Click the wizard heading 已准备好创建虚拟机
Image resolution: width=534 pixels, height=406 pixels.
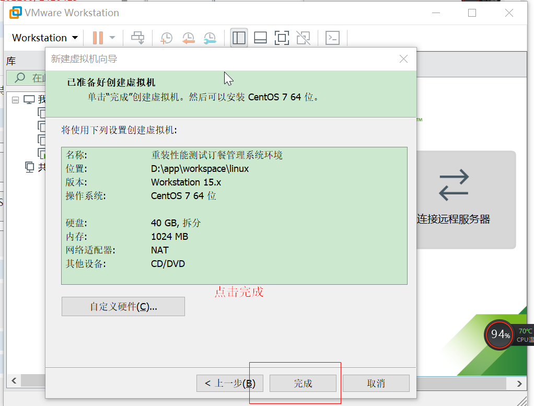[111, 83]
